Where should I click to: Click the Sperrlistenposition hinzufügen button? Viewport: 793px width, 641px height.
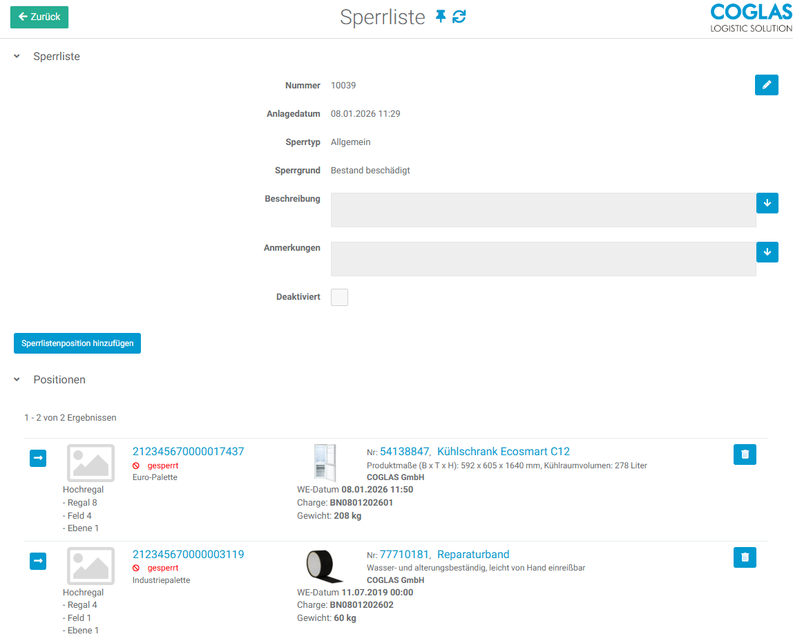77,343
